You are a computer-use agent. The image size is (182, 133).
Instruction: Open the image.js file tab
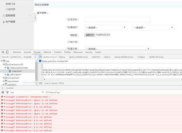tap(141, 57)
